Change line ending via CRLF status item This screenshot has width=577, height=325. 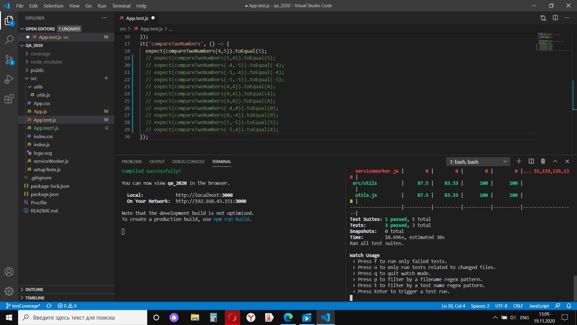pyautogui.click(x=518, y=306)
